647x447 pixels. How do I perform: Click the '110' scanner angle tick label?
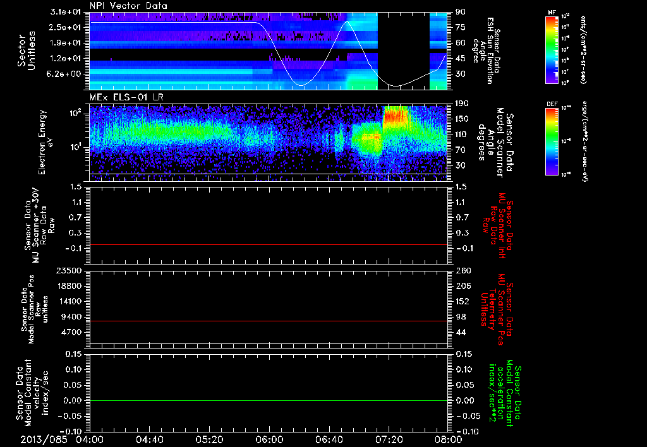click(462, 134)
